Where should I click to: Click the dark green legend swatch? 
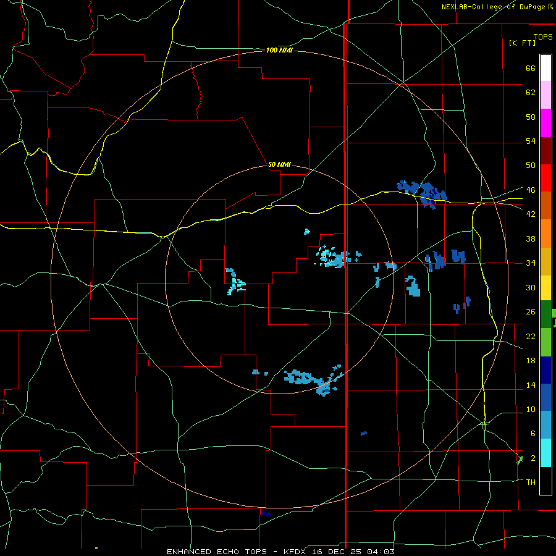[x=545, y=314]
